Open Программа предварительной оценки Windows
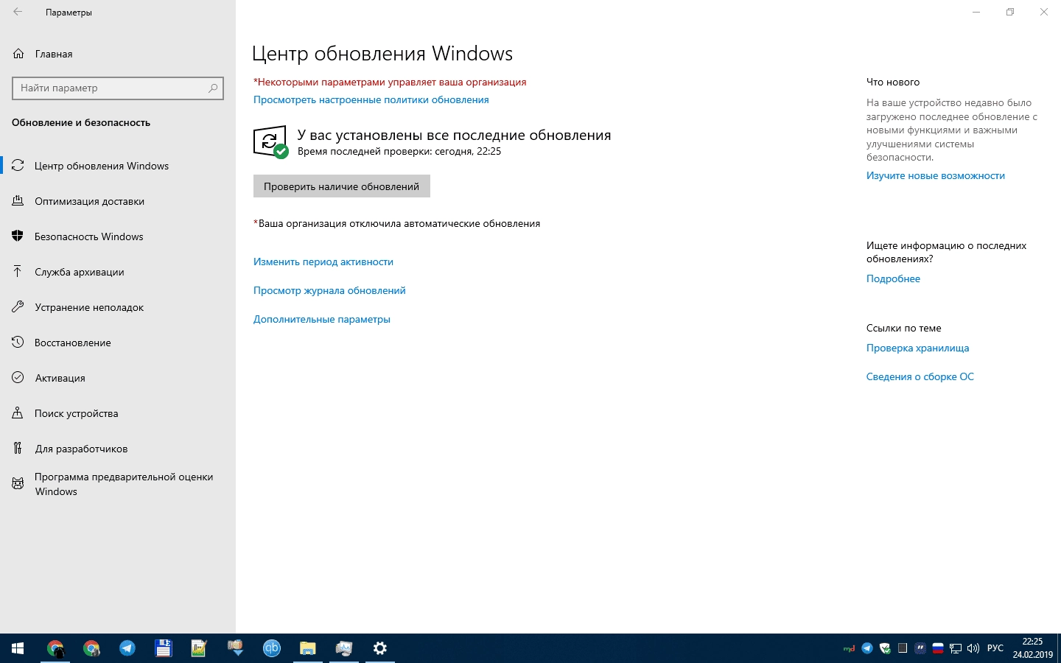 click(x=118, y=484)
